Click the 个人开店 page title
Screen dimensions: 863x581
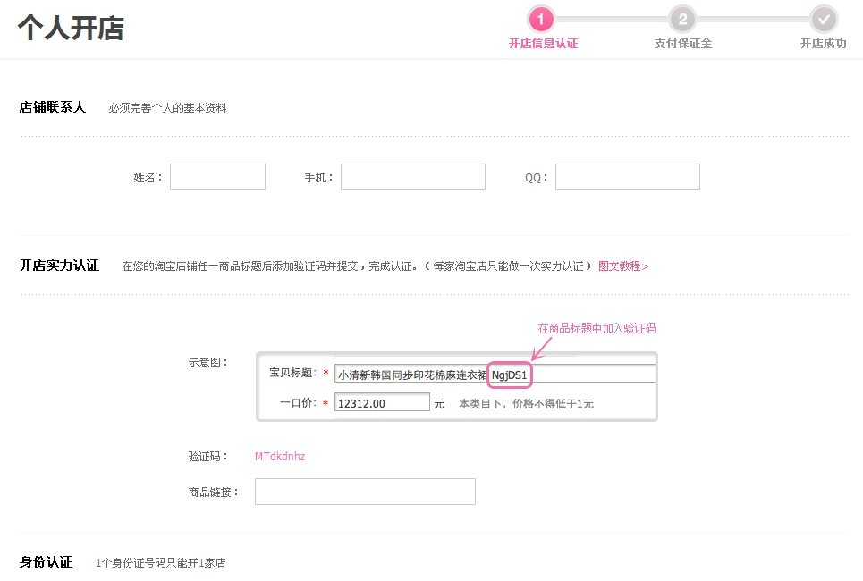pyautogui.click(x=71, y=29)
